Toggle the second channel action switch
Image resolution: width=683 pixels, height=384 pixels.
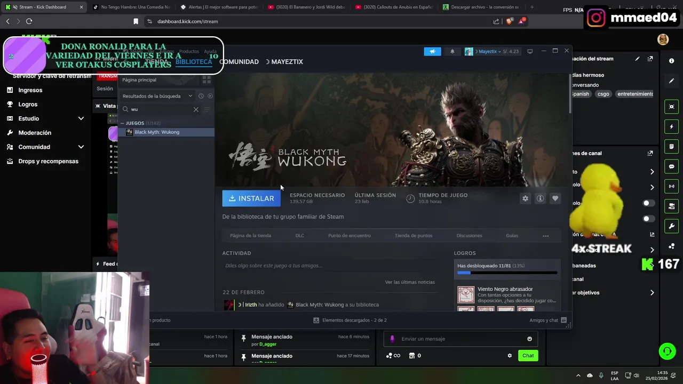(x=648, y=219)
